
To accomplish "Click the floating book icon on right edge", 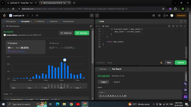I will coord(185,90).
